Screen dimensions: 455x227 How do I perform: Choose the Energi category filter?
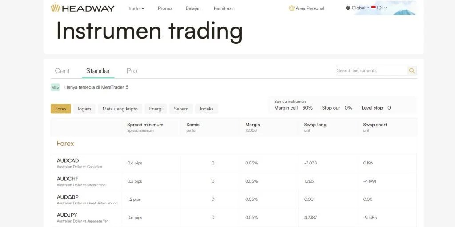pyautogui.click(x=156, y=109)
